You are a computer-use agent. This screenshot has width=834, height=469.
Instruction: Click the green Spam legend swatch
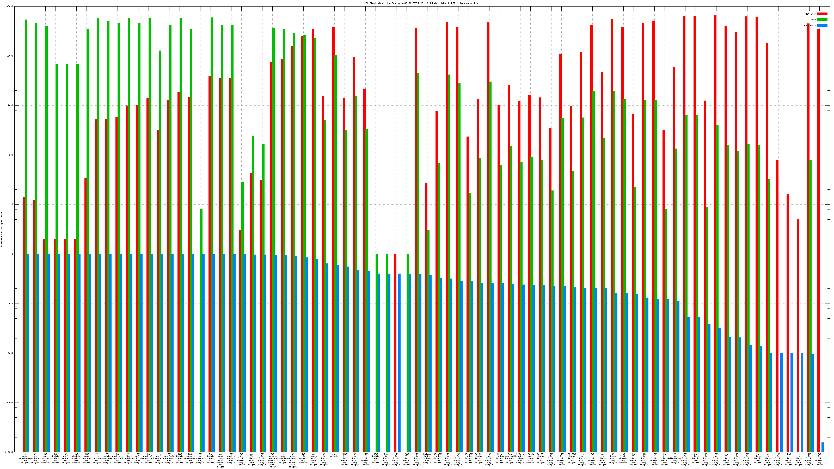(822, 20)
